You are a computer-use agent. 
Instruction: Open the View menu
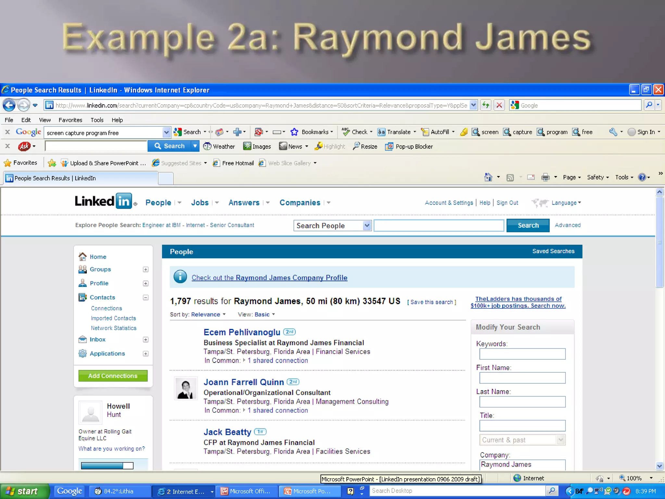[45, 120]
